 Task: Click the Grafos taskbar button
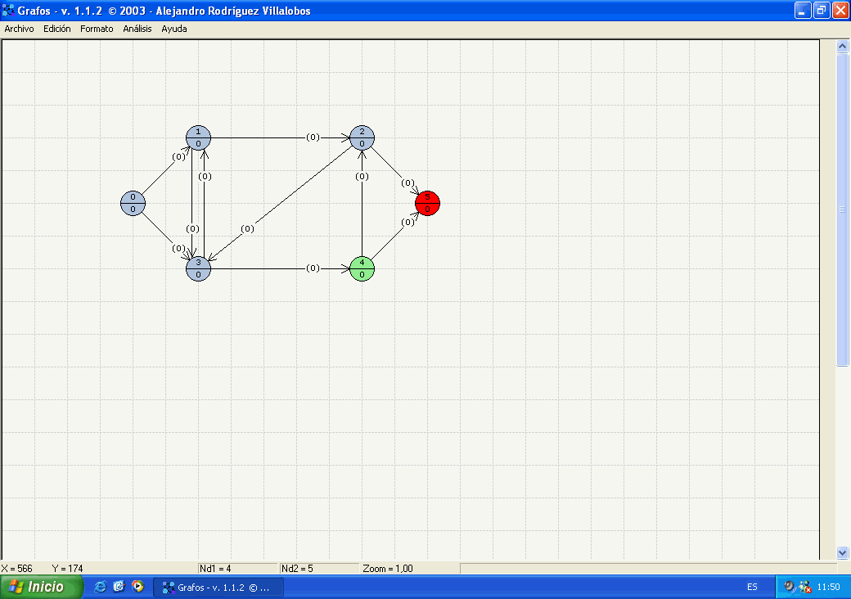[x=219, y=587]
